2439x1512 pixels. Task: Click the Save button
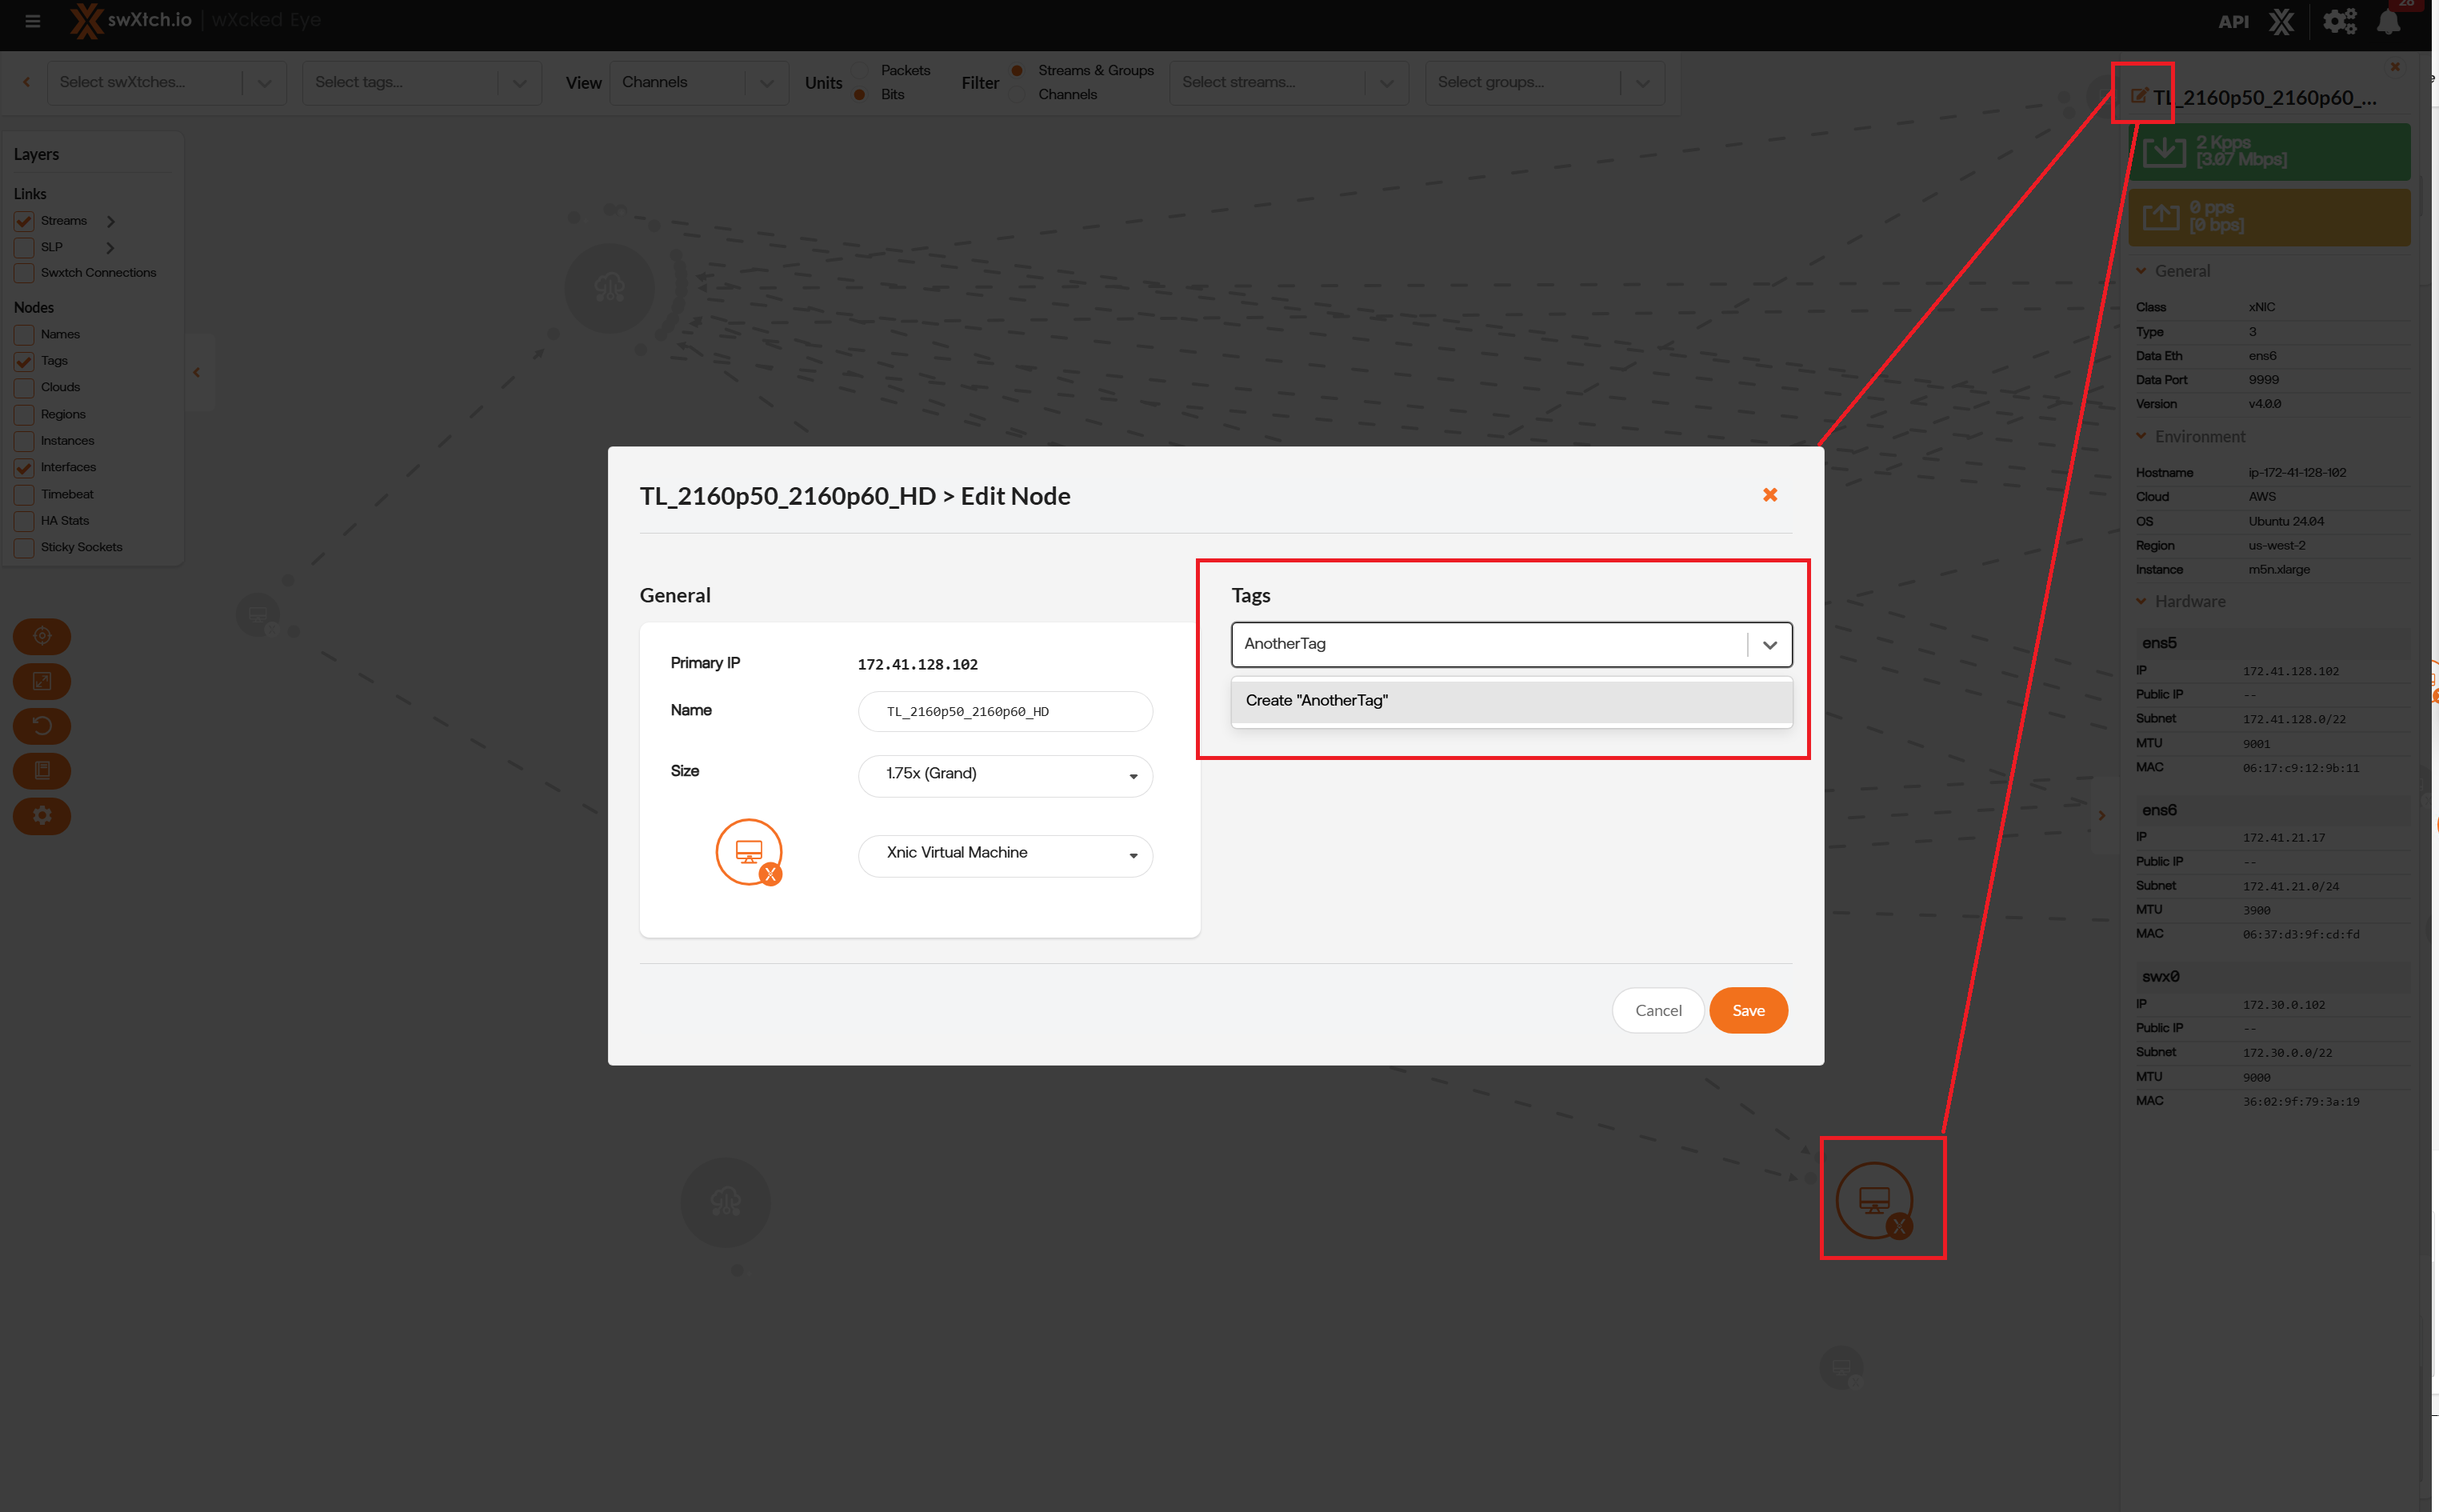[x=1747, y=1010]
